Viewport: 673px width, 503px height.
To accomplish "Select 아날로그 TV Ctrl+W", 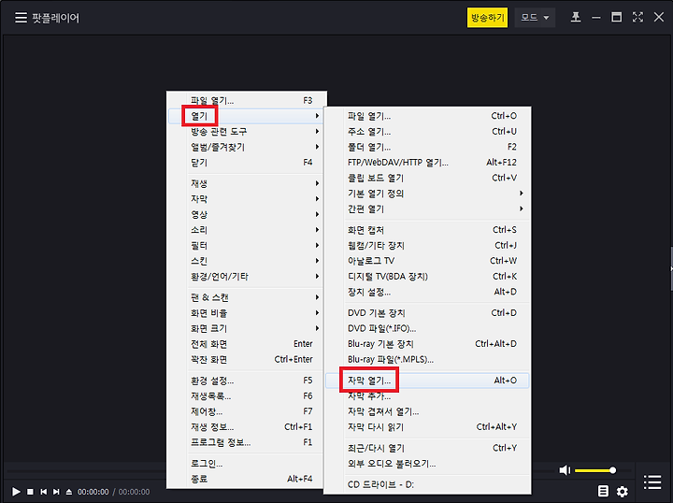I will point(427,261).
